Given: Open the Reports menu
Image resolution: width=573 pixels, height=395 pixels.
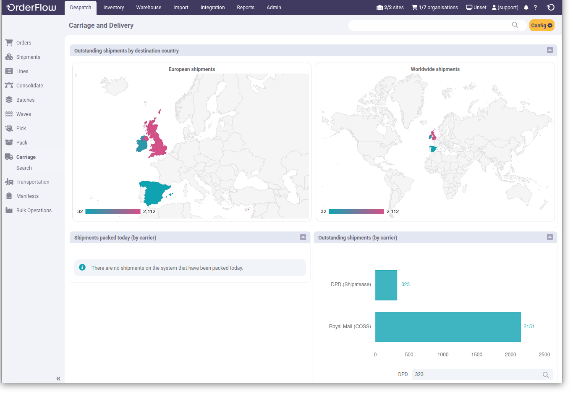Looking at the screenshot, I should 246,7.
